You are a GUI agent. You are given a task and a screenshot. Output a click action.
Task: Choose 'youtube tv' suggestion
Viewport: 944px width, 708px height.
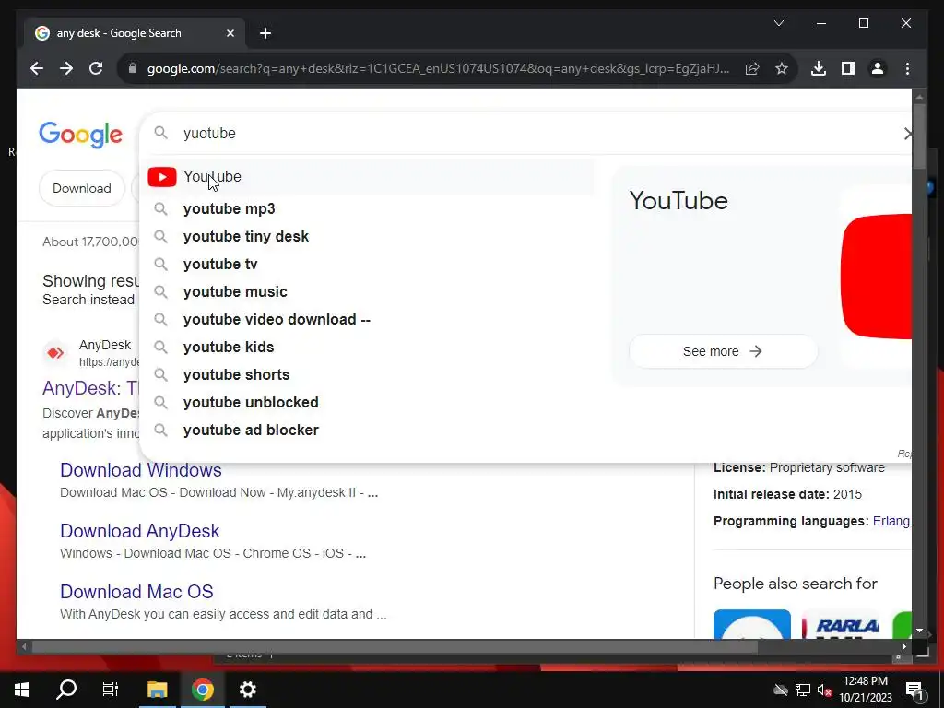tap(367, 265)
